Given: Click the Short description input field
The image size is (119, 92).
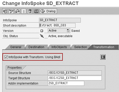Looking at the screenshot, I should [57, 25].
